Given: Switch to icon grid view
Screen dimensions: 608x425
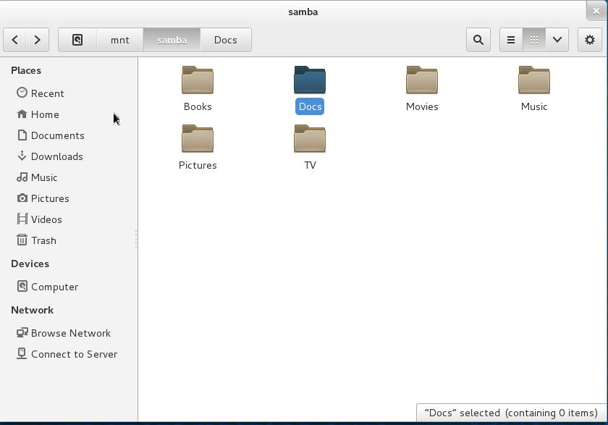Looking at the screenshot, I should [534, 40].
